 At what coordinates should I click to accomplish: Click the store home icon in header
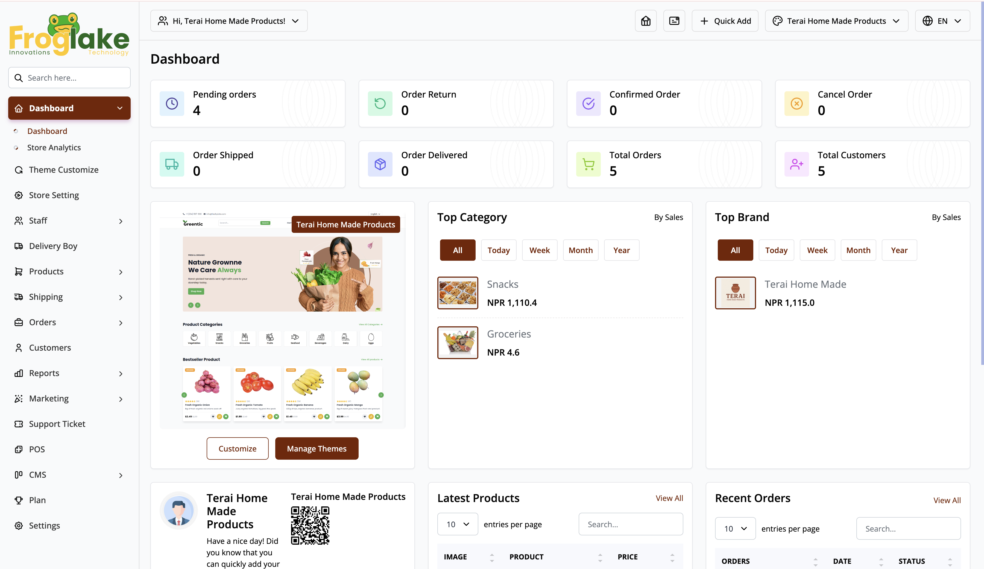coord(645,21)
